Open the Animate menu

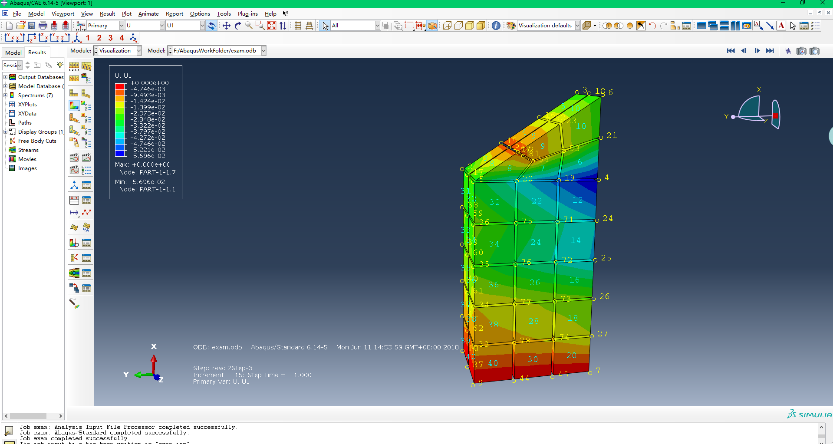click(148, 14)
